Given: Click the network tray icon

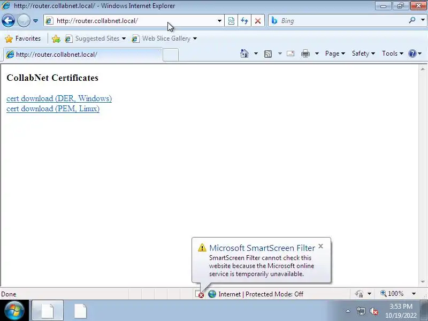Looking at the screenshot, I should tap(361, 311).
